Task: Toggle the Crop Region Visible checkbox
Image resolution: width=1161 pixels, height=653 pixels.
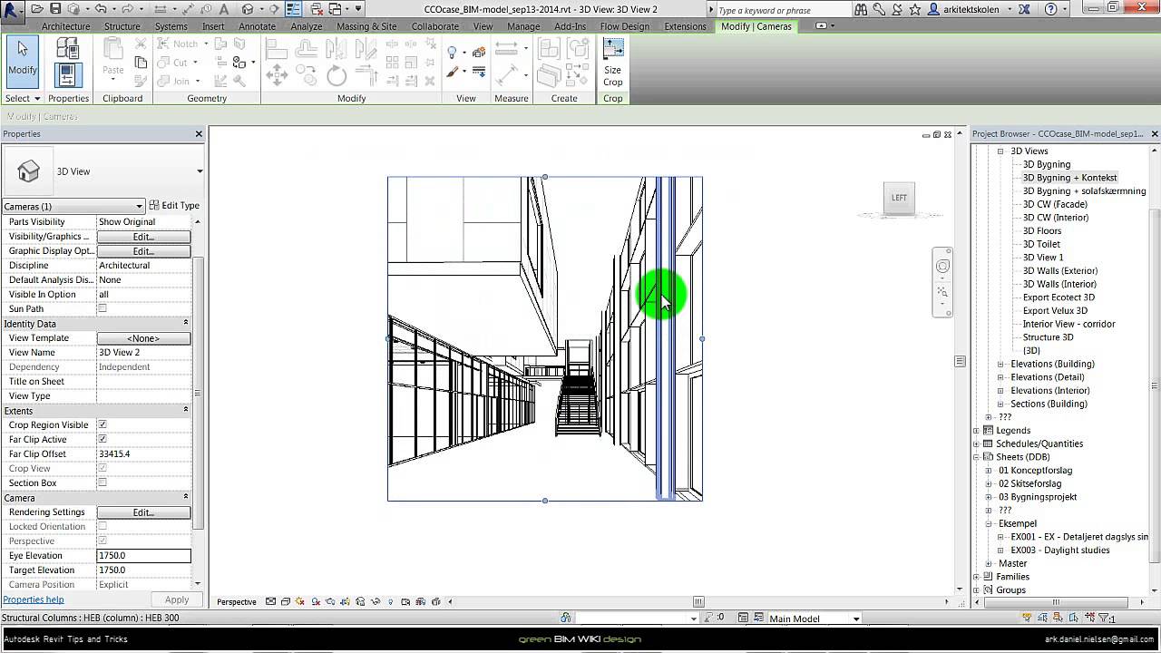Action: click(x=102, y=424)
